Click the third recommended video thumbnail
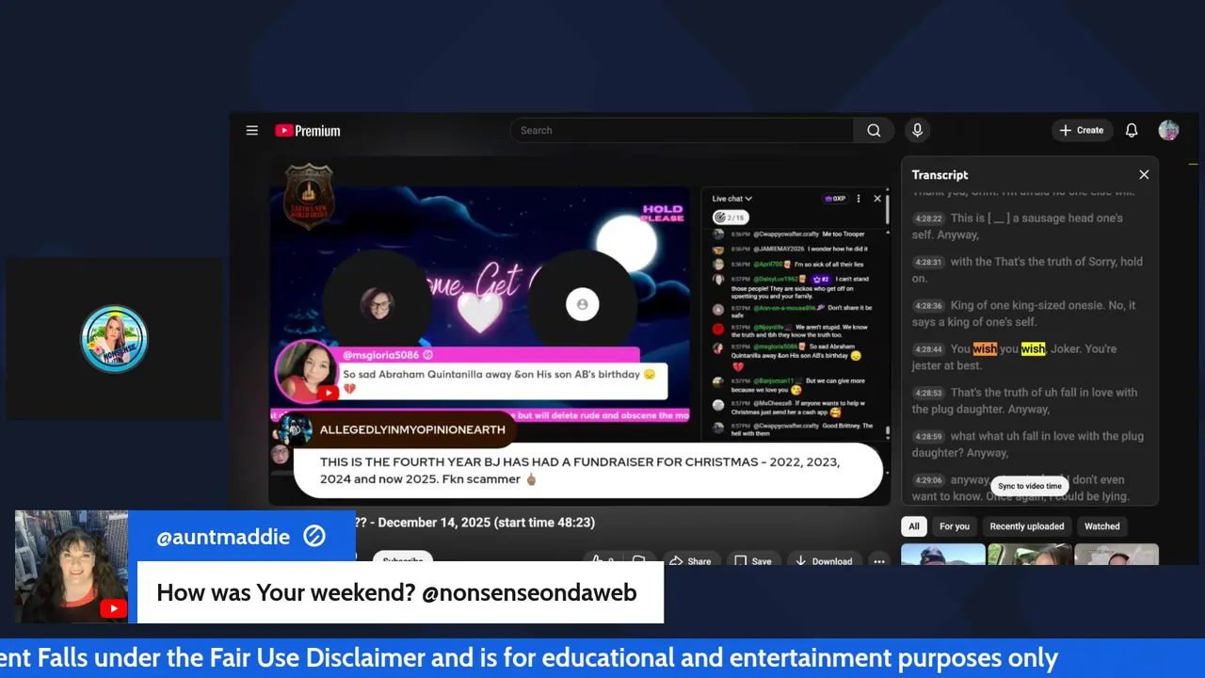This screenshot has width=1205, height=678. point(1117,555)
